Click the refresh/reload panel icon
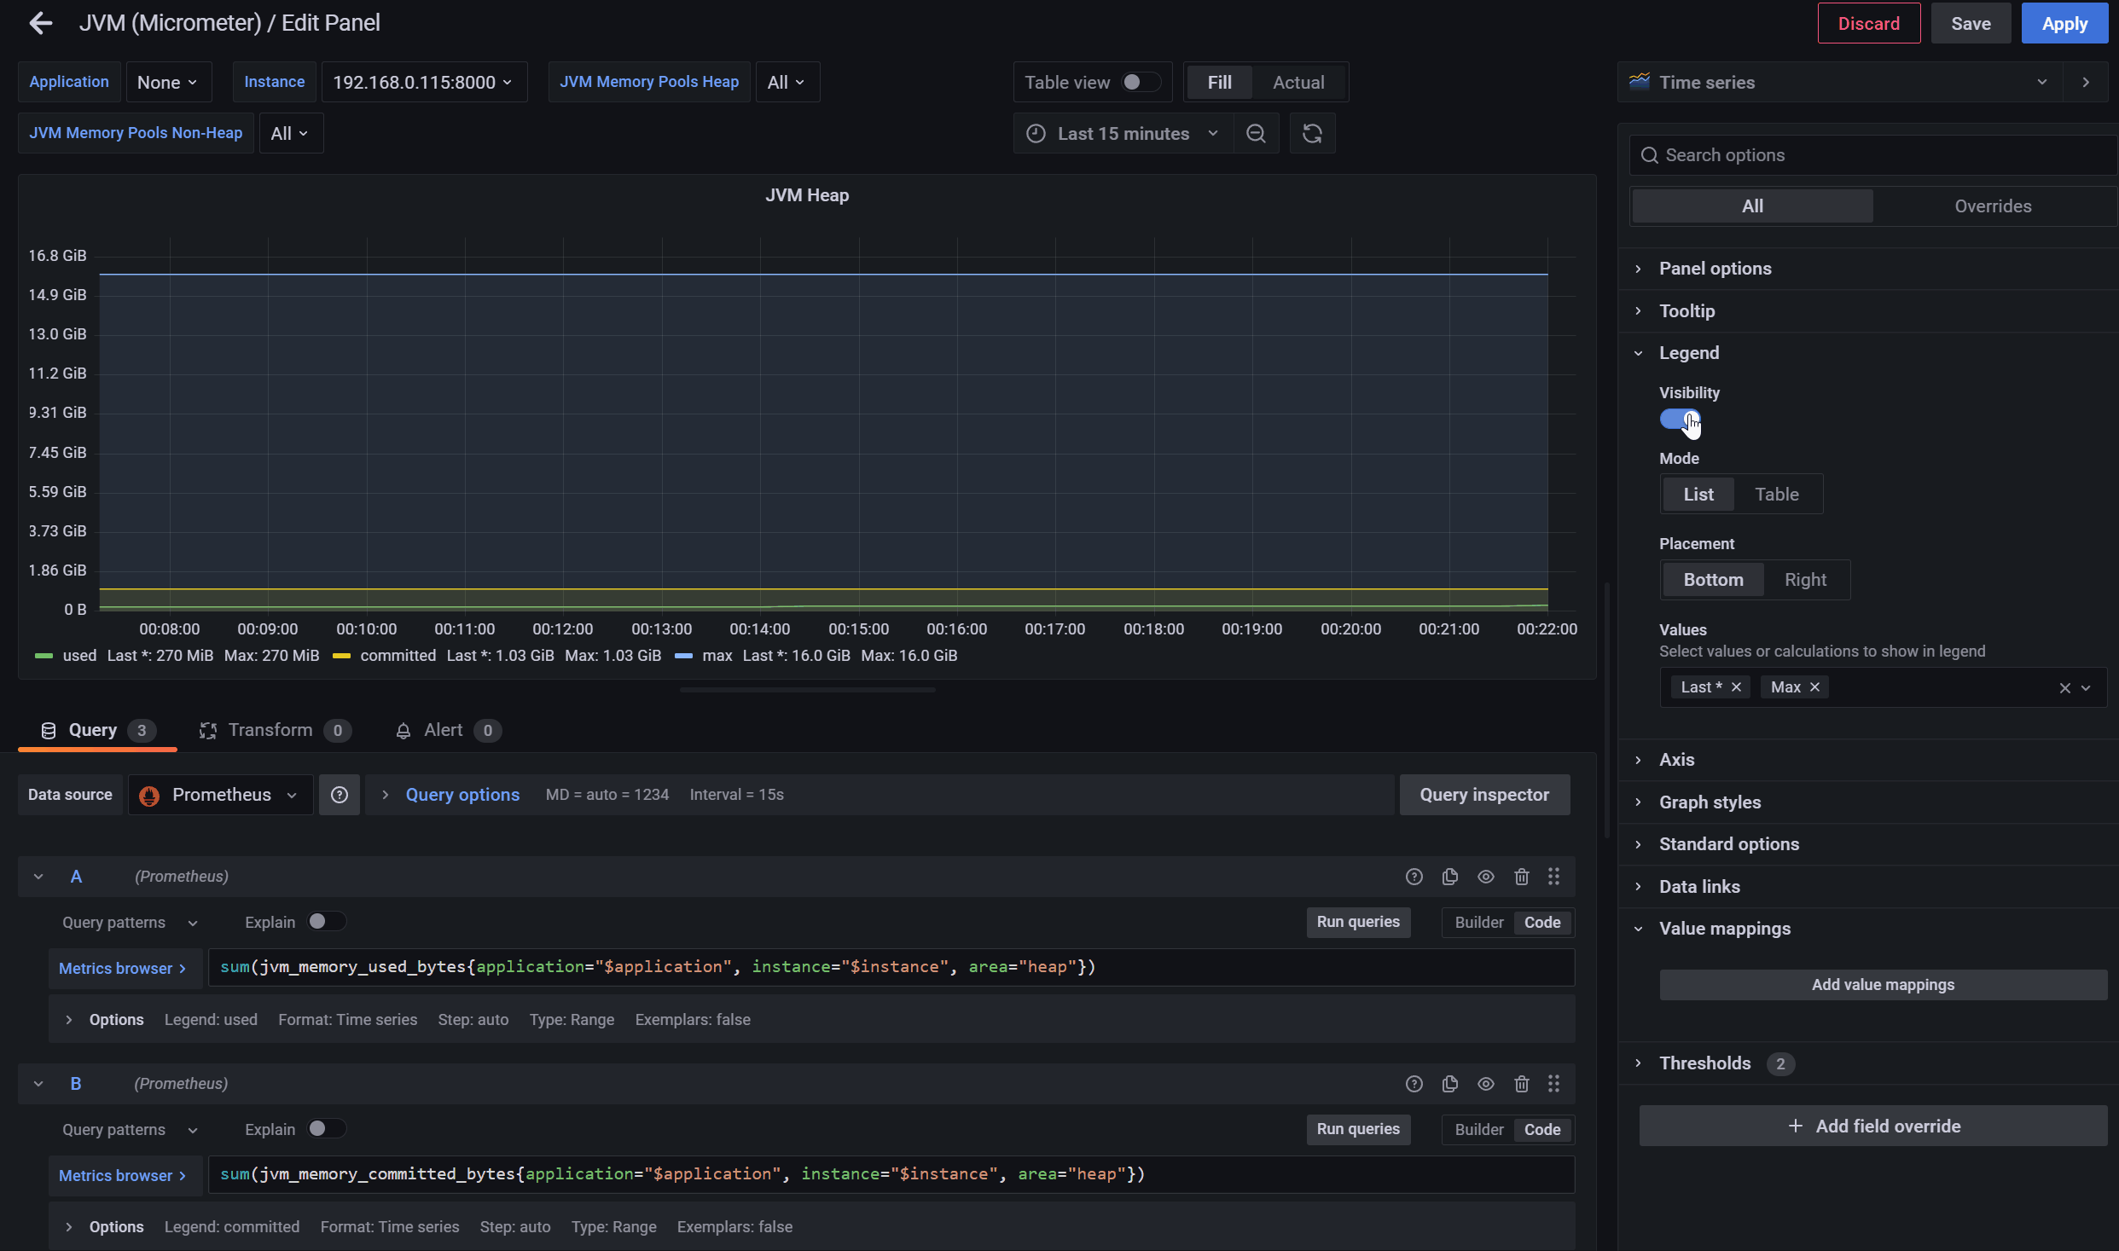The width and height of the screenshot is (2119, 1251). click(1312, 134)
